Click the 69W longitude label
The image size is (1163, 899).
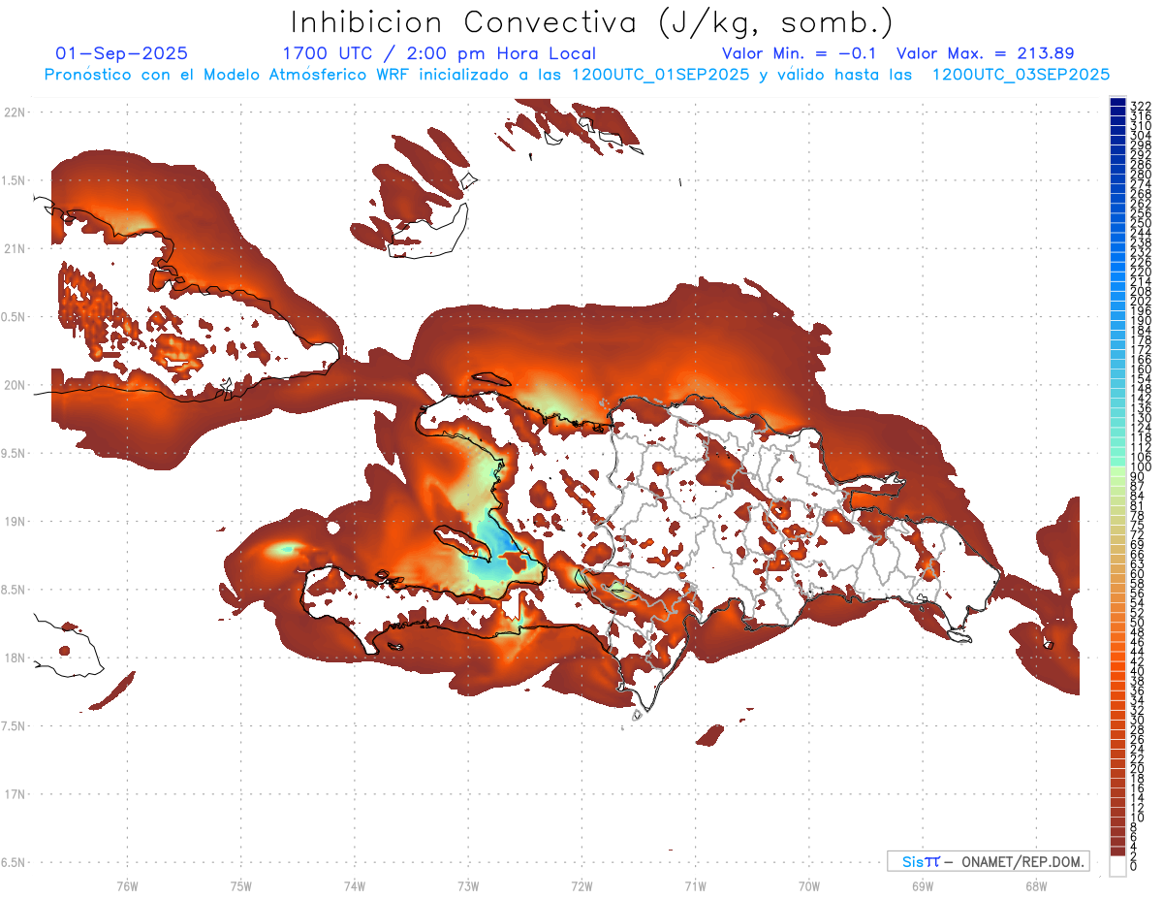(923, 885)
